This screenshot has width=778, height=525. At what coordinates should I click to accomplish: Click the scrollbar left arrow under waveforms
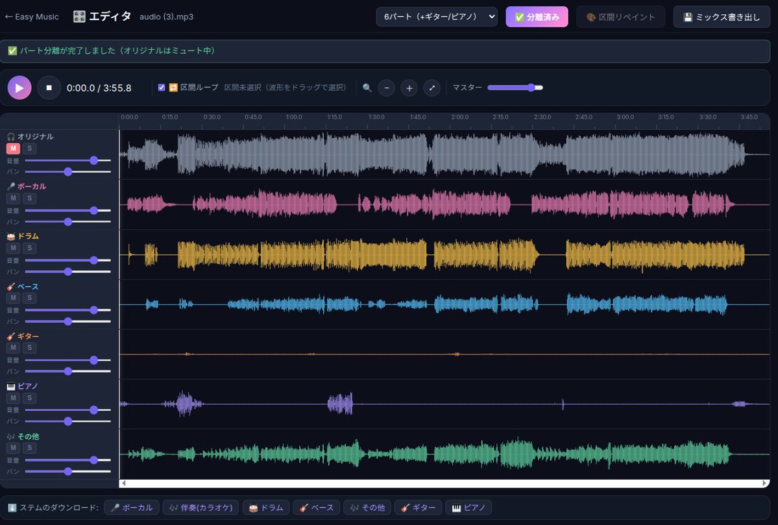tap(123, 483)
